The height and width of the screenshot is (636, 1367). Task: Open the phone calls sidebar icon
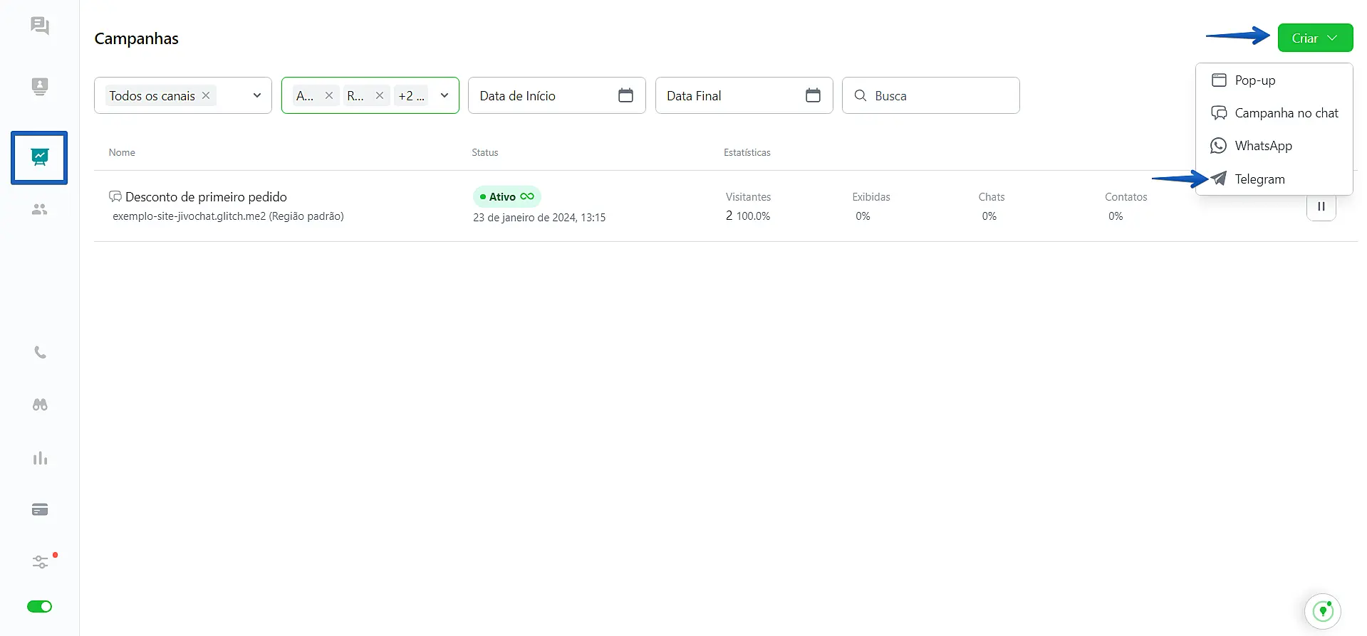(x=40, y=353)
